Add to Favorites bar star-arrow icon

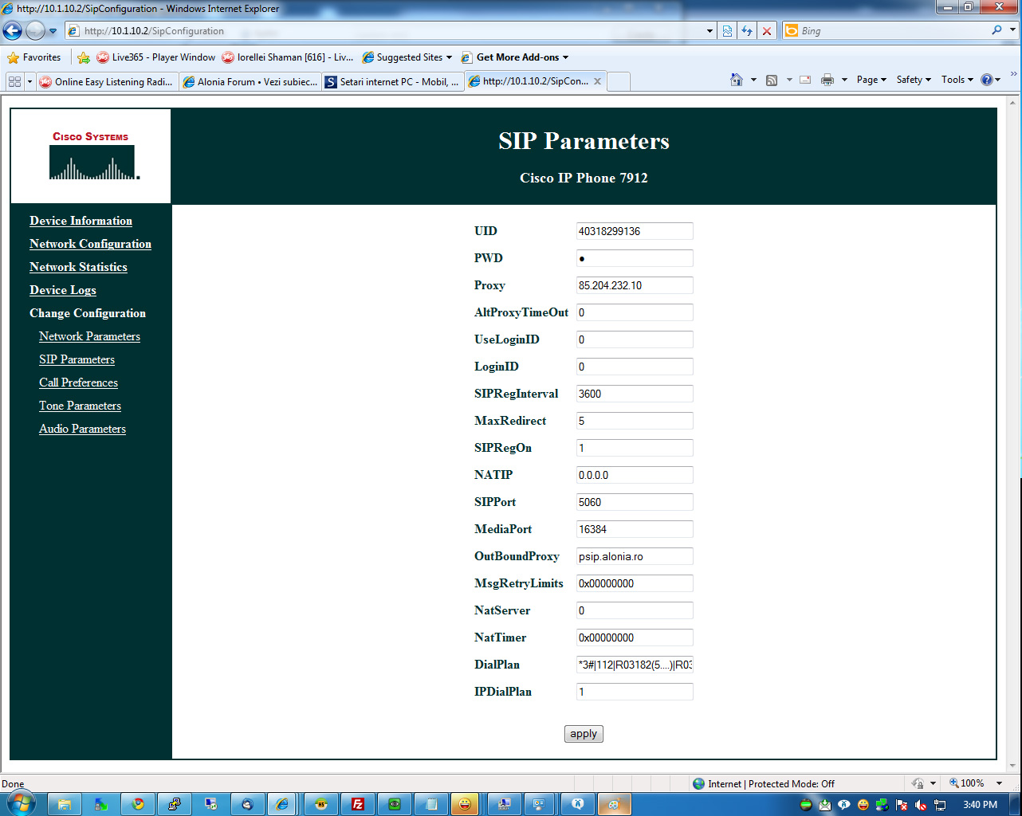pos(84,57)
